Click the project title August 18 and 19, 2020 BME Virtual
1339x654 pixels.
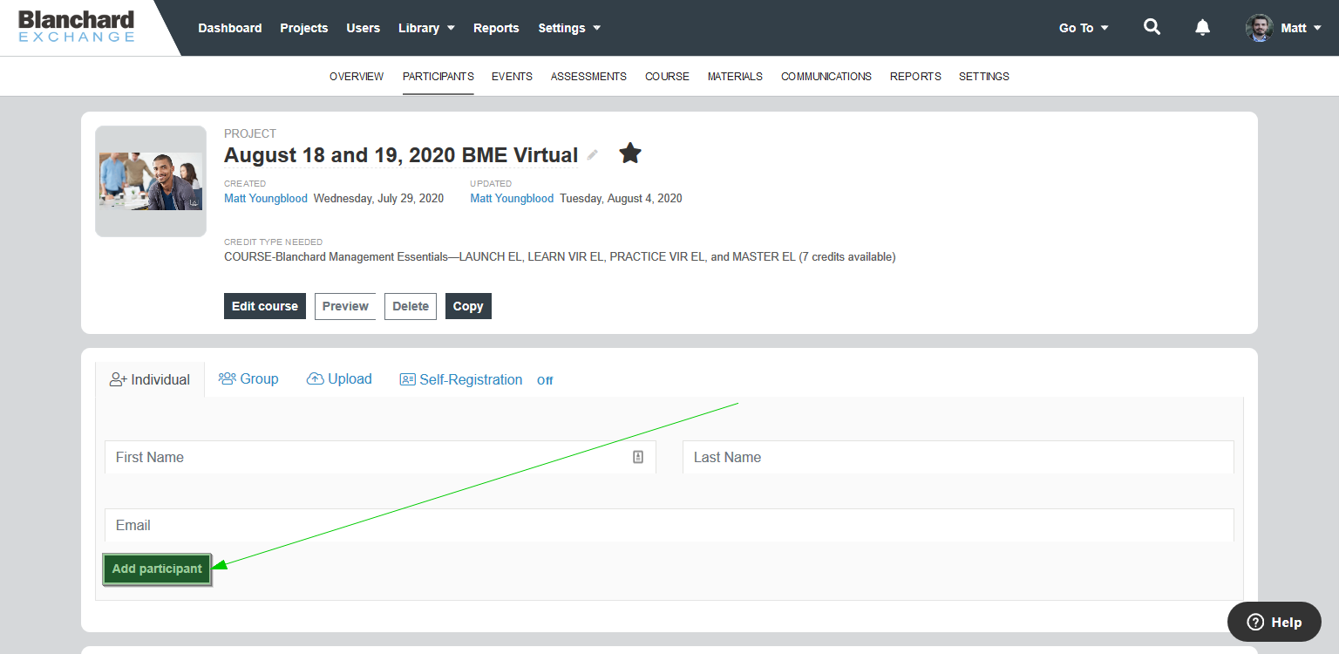pyautogui.click(x=401, y=155)
